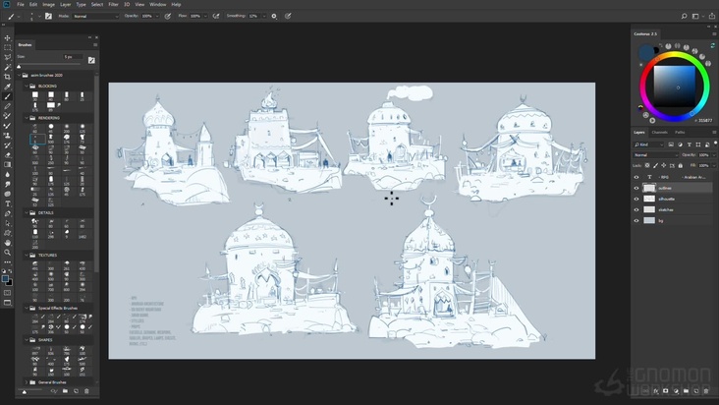This screenshot has width=719, height=405.
Task: Select the Zoom tool
Action: [7, 253]
